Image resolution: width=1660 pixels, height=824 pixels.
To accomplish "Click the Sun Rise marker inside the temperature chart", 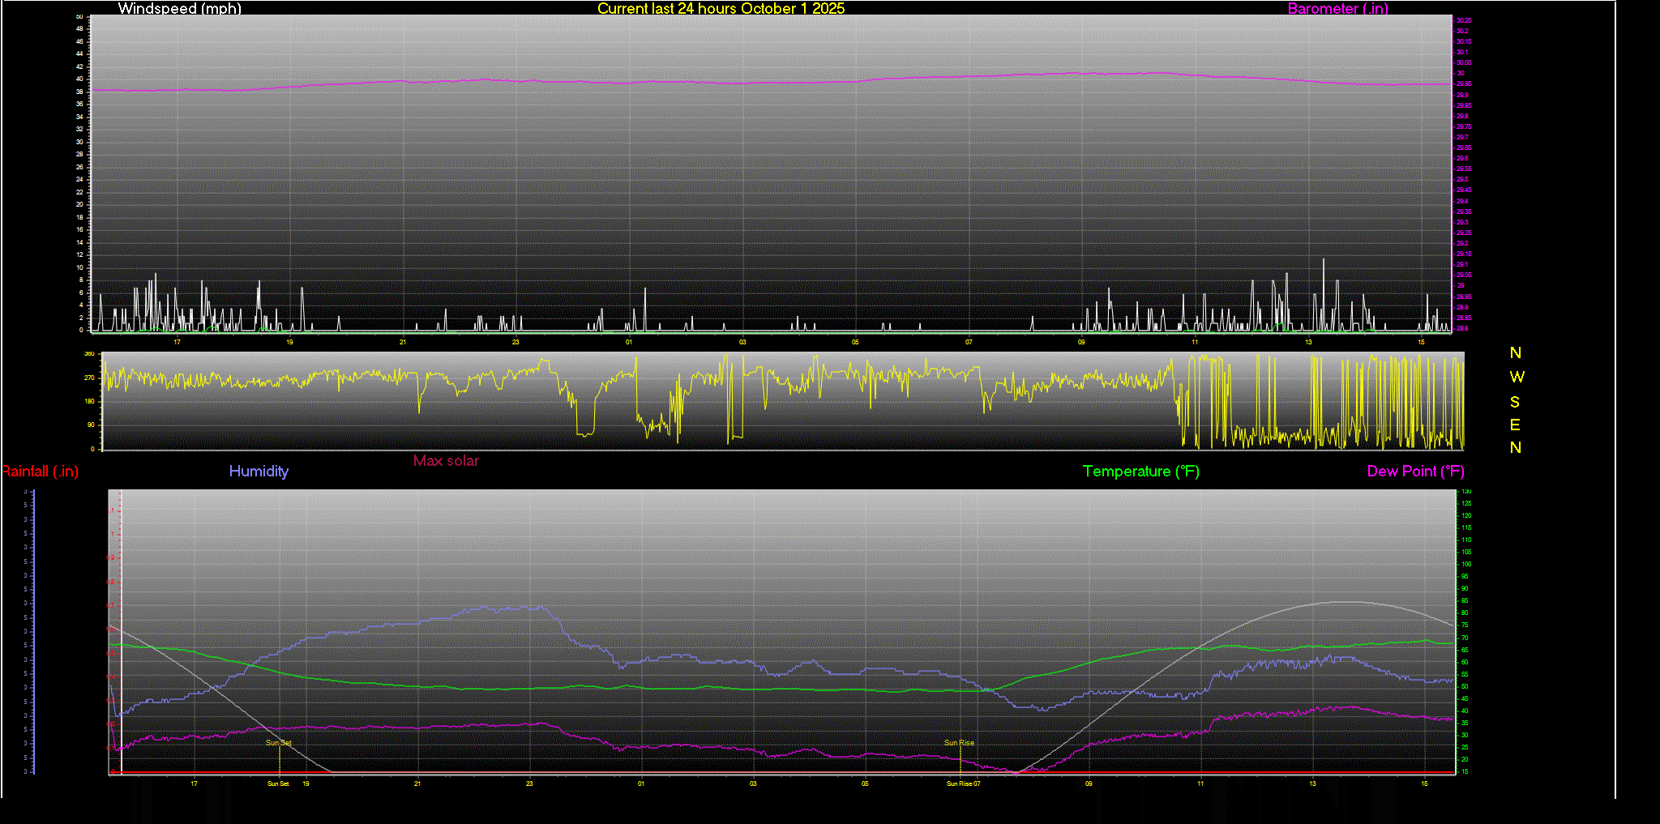I will click(x=959, y=743).
